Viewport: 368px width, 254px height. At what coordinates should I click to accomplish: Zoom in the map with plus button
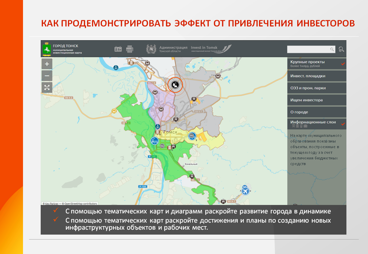tap(47, 64)
